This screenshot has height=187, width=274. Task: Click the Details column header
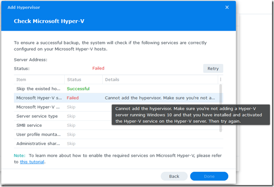(160, 79)
